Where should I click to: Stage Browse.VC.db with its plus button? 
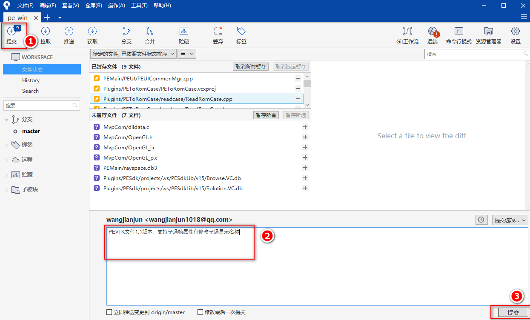point(305,178)
